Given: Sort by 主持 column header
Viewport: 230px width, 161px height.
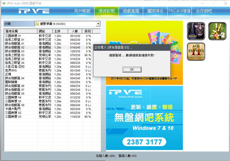Looking at the screenshot, I should click(x=60, y=31).
